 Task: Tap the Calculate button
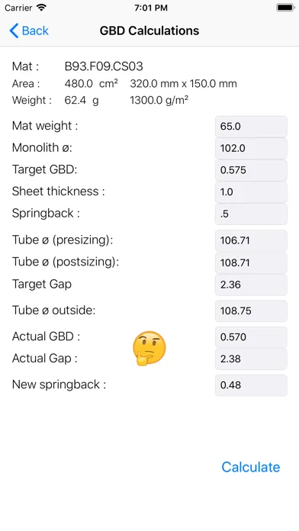coord(251,467)
